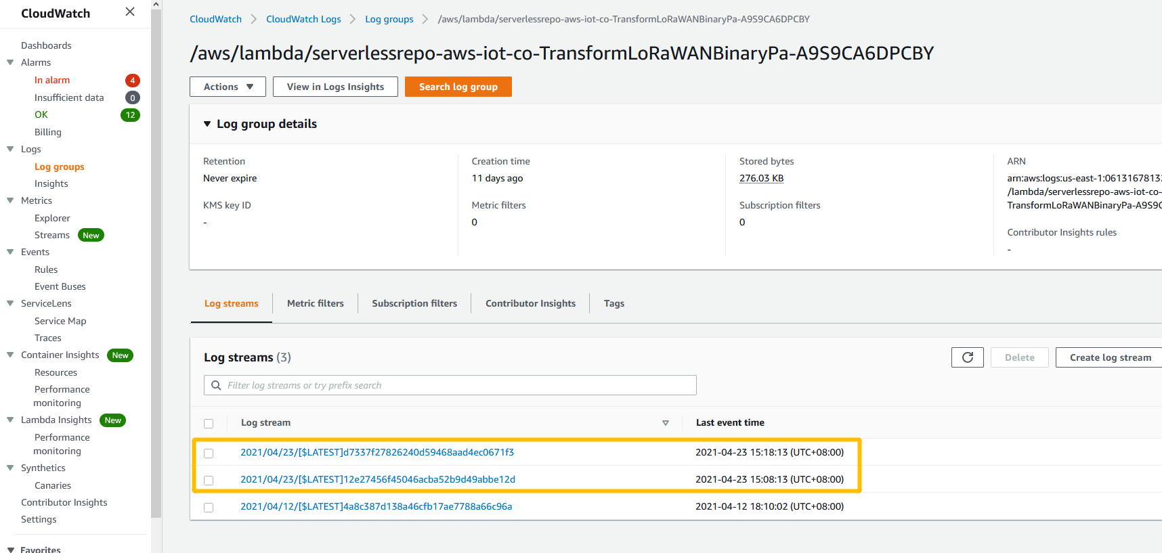Screen dimensions: 1162x553
Task: Click the Delete button
Action: (x=1020, y=357)
